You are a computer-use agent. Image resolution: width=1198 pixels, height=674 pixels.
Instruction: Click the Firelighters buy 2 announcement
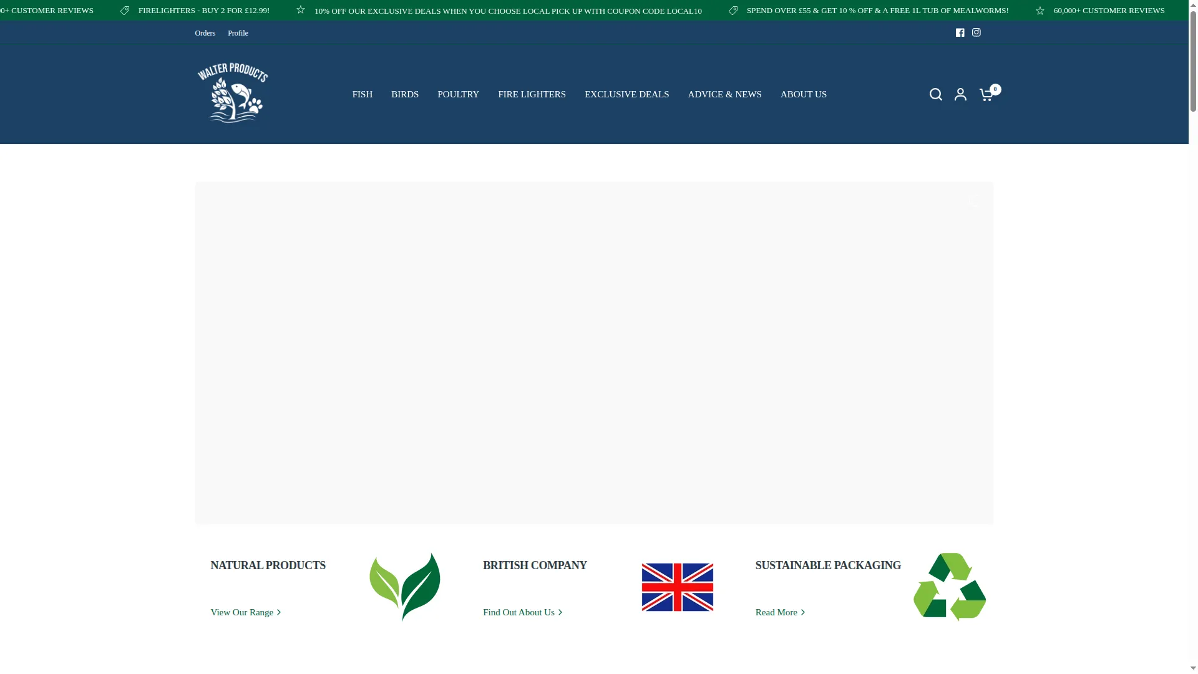[204, 11]
